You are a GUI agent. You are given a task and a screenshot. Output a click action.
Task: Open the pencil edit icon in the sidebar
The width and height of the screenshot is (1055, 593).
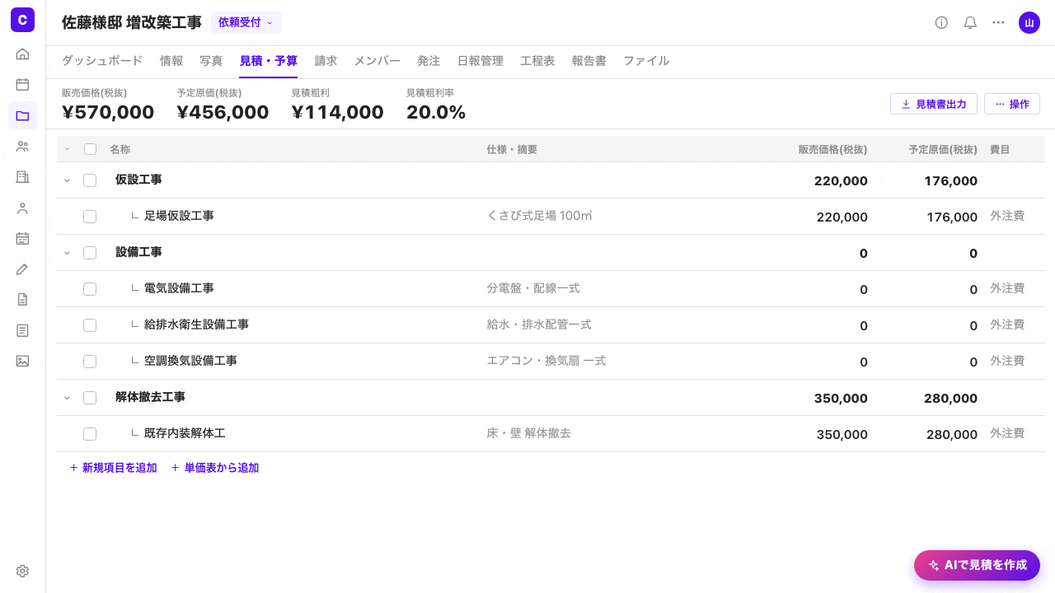[22, 268]
